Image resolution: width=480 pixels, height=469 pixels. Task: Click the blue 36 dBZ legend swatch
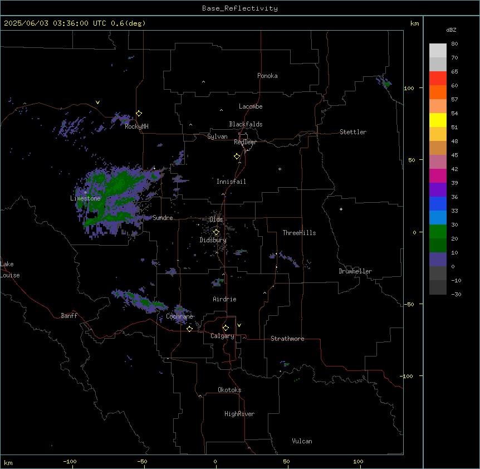coord(438,203)
